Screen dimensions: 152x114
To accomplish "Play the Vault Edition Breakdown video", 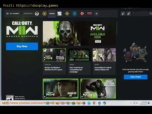I will (98, 88).
